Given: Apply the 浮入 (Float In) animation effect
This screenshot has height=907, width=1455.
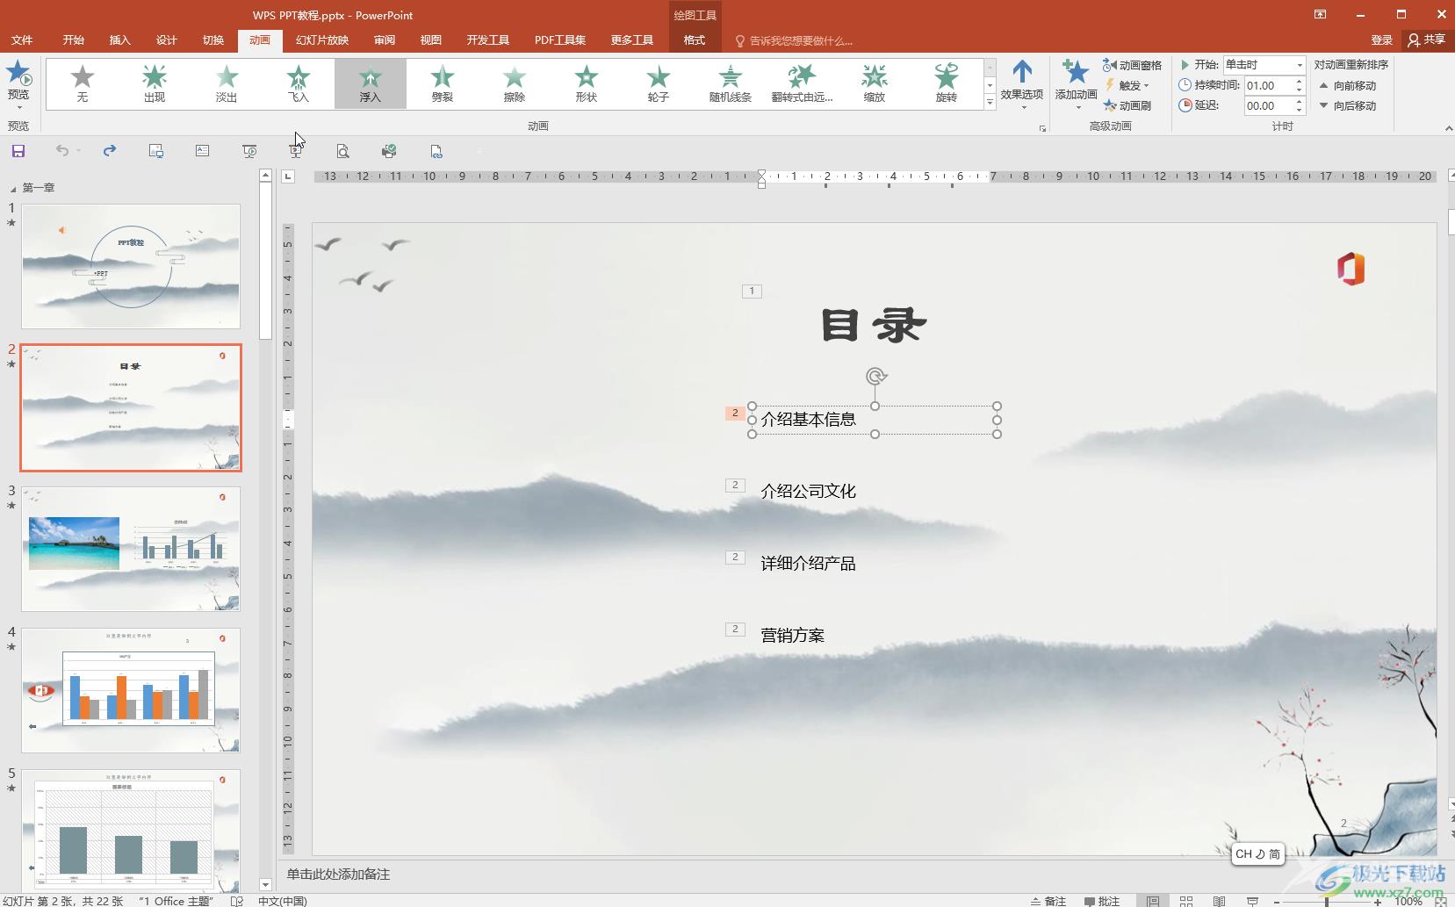Looking at the screenshot, I should (370, 84).
